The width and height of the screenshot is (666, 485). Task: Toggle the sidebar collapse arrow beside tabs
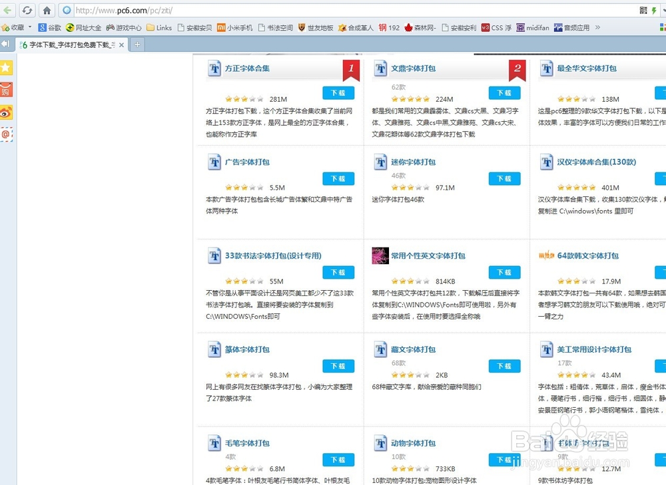click(5, 44)
